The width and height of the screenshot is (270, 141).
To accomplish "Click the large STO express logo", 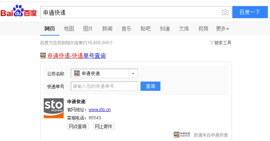I will pyautogui.click(x=54, y=108).
